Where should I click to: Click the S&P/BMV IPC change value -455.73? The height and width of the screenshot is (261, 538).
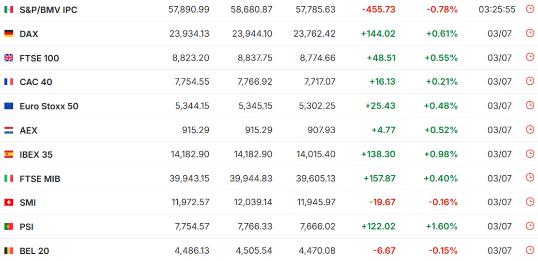pos(379,10)
